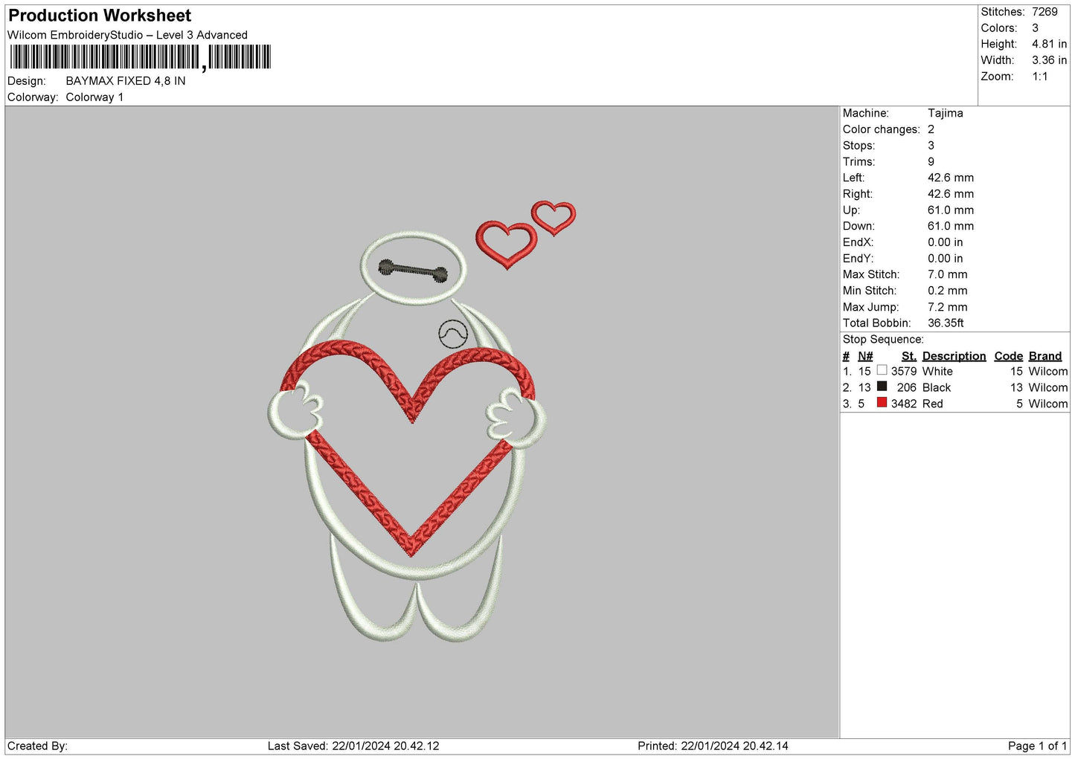Select design name 'BAYMAX FIXED 4,8 IN'

pyautogui.click(x=126, y=81)
